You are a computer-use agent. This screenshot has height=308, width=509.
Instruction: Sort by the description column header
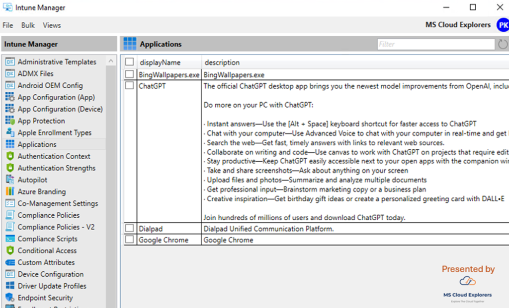coord(222,62)
